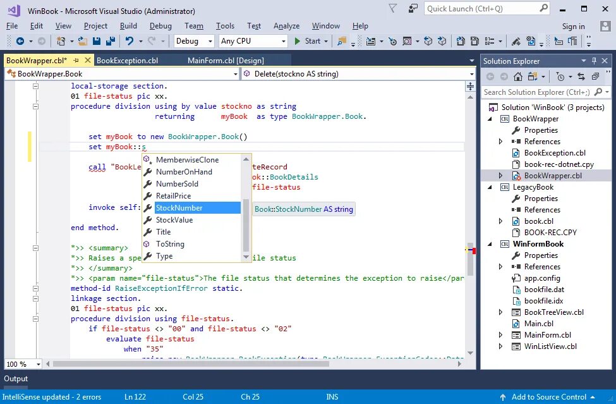Open the Build menu

(128, 26)
